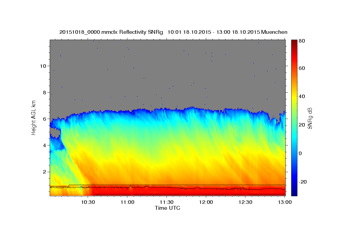The width and height of the screenshot is (353, 235).
Task: Click the 'Height AGL km' axis label
Action: 34,117
